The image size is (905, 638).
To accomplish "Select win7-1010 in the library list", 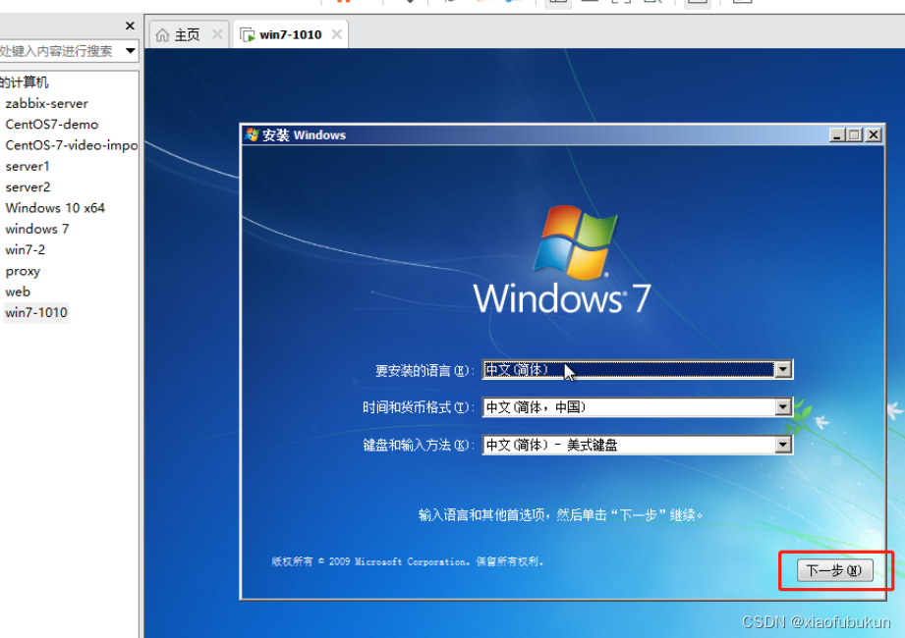I will pyautogui.click(x=36, y=313).
